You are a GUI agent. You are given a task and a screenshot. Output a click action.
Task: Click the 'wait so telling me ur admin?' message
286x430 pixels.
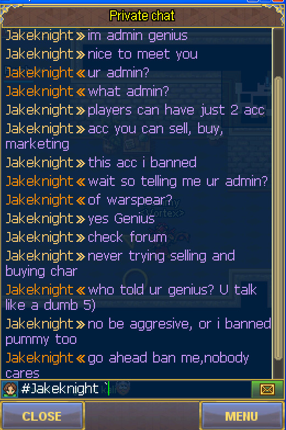tap(136, 182)
